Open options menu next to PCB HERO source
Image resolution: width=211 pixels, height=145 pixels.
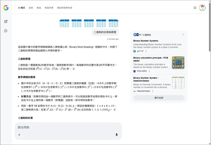149,71
